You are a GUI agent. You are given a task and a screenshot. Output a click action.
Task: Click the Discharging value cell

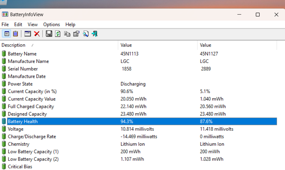[133, 84]
